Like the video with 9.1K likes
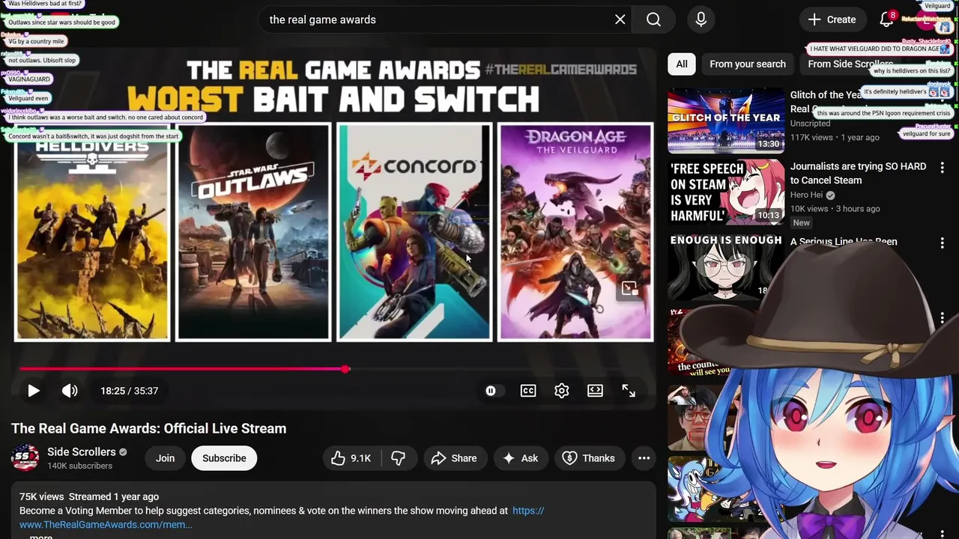Viewport: 959px width, 539px height. (x=351, y=458)
